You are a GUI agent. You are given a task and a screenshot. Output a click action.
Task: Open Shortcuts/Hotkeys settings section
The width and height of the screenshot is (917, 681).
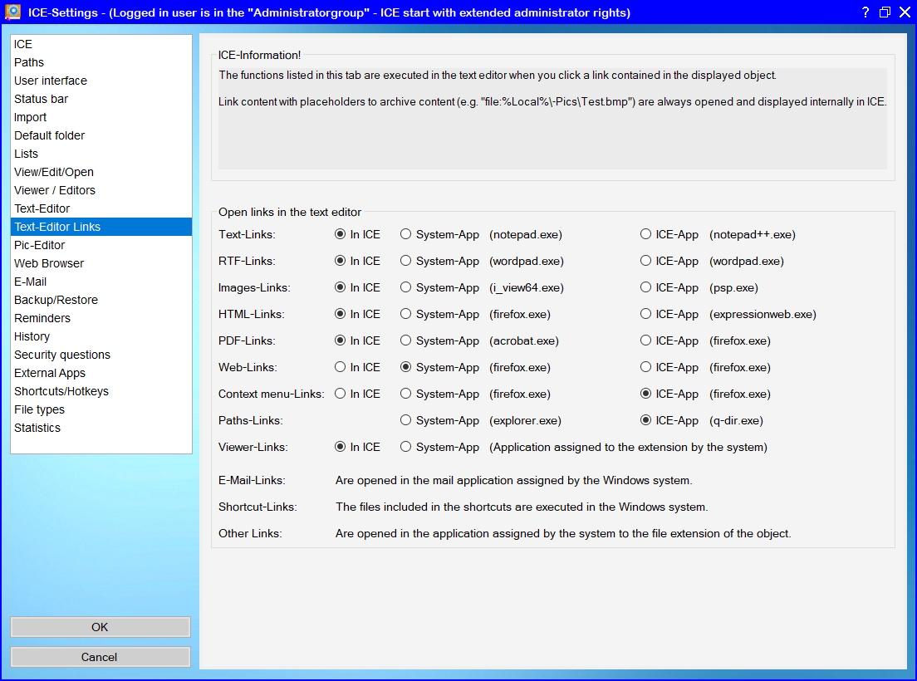[61, 391]
